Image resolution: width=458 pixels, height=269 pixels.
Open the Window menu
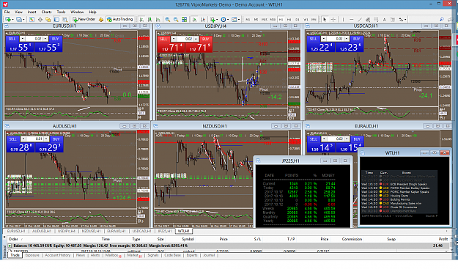(x=77, y=12)
